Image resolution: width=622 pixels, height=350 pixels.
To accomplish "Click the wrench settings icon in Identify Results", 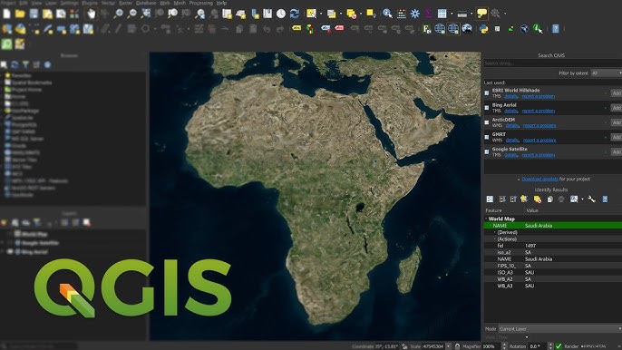I will [591, 199].
